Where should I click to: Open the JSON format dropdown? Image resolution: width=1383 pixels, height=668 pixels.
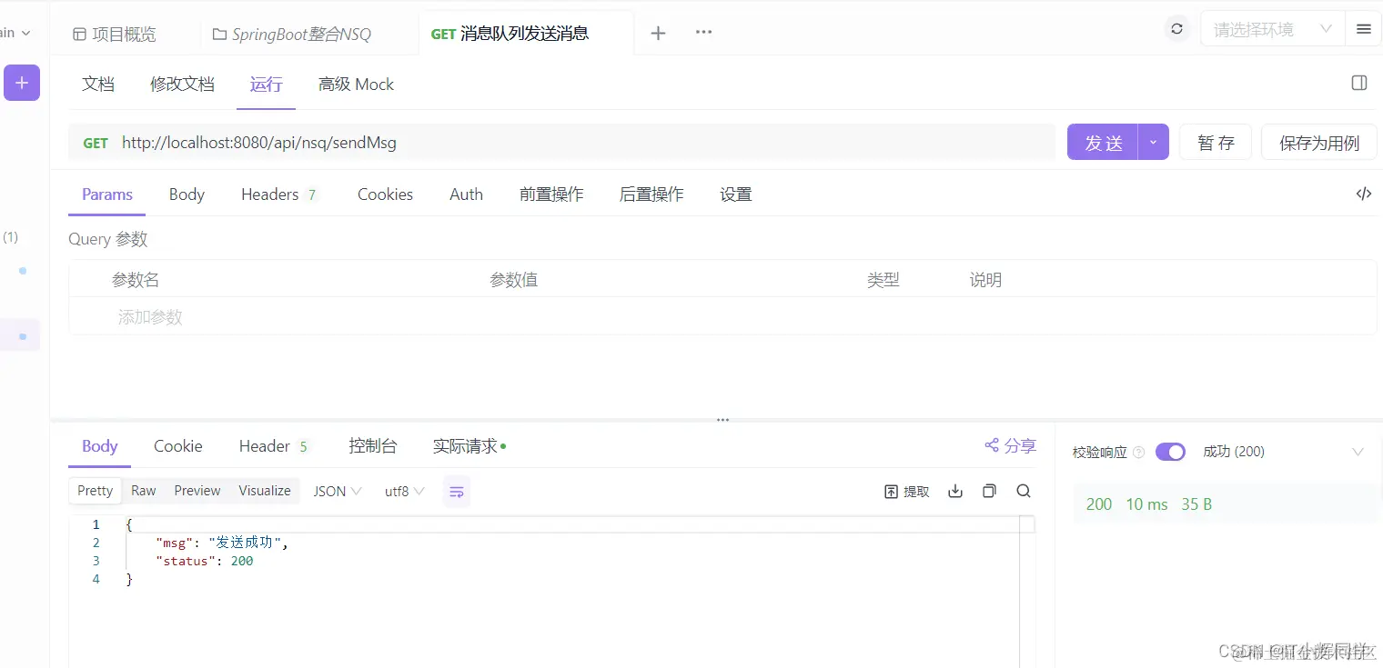(335, 491)
